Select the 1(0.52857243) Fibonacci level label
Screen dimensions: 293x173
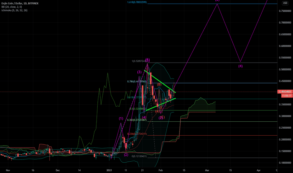click(139, 61)
